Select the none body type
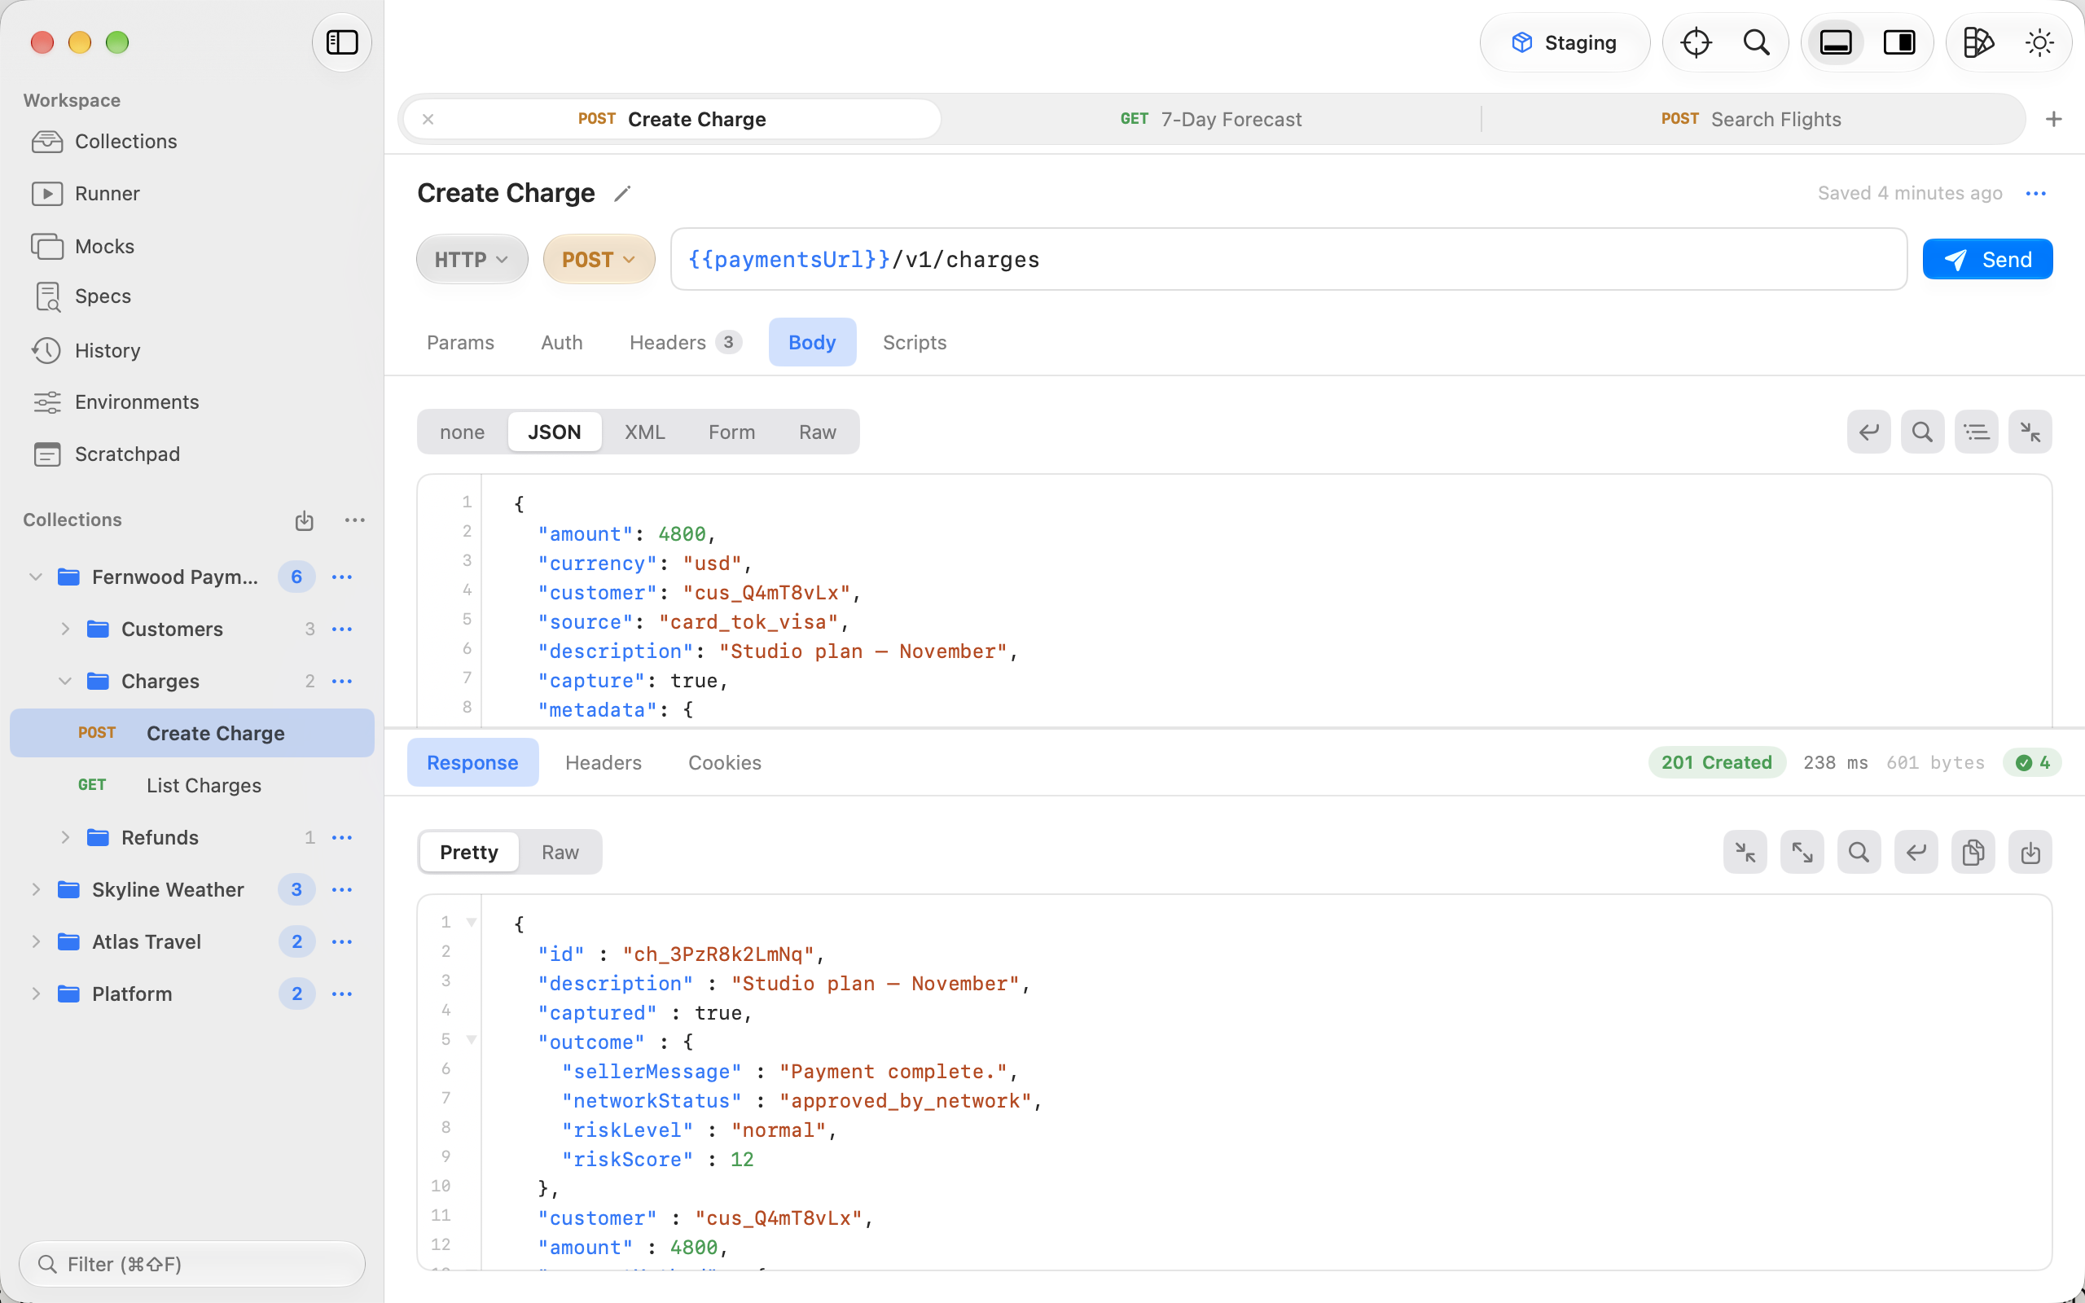The image size is (2085, 1303). 462,432
